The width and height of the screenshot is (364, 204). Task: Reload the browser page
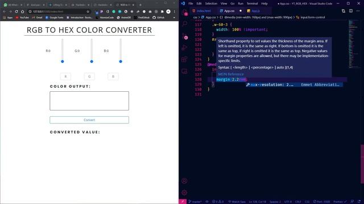click(x=16, y=11)
